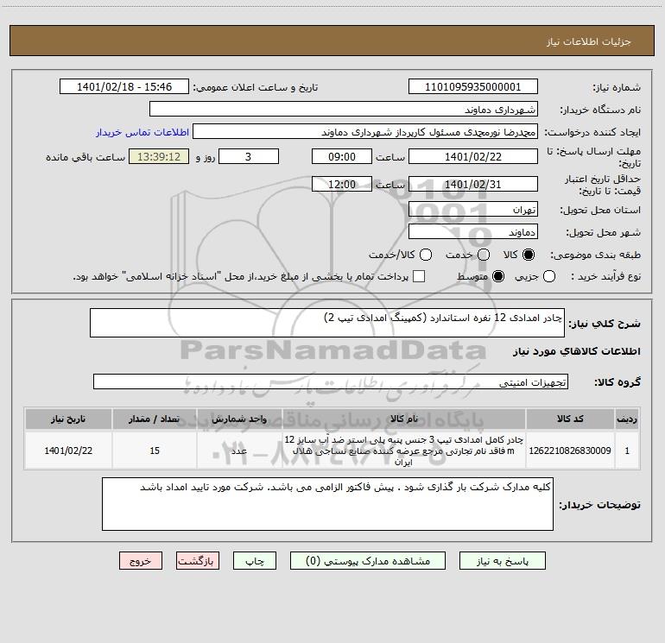Click the buyer name field شهرداری دماوند
Image resolution: width=665 pixels, height=643 pixels.
click(344, 109)
